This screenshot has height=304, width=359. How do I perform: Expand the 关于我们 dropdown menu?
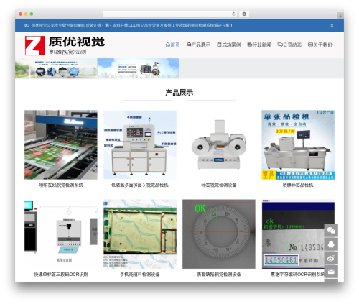coord(322,45)
